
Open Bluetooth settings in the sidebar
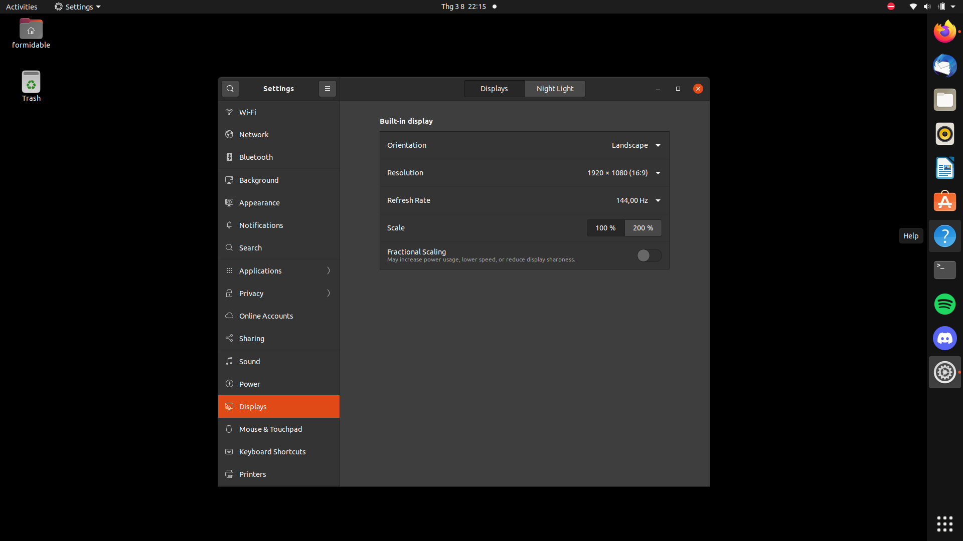256,157
